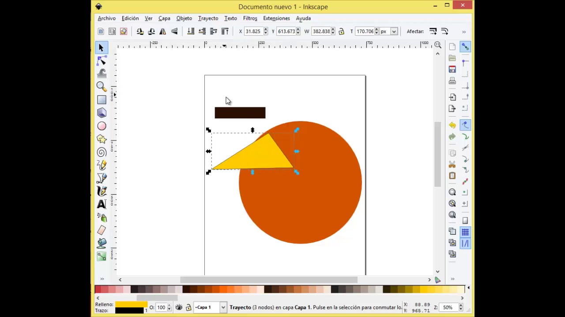Click the yellow Relleno fill swatch
The height and width of the screenshot is (317, 565).
tap(131, 304)
